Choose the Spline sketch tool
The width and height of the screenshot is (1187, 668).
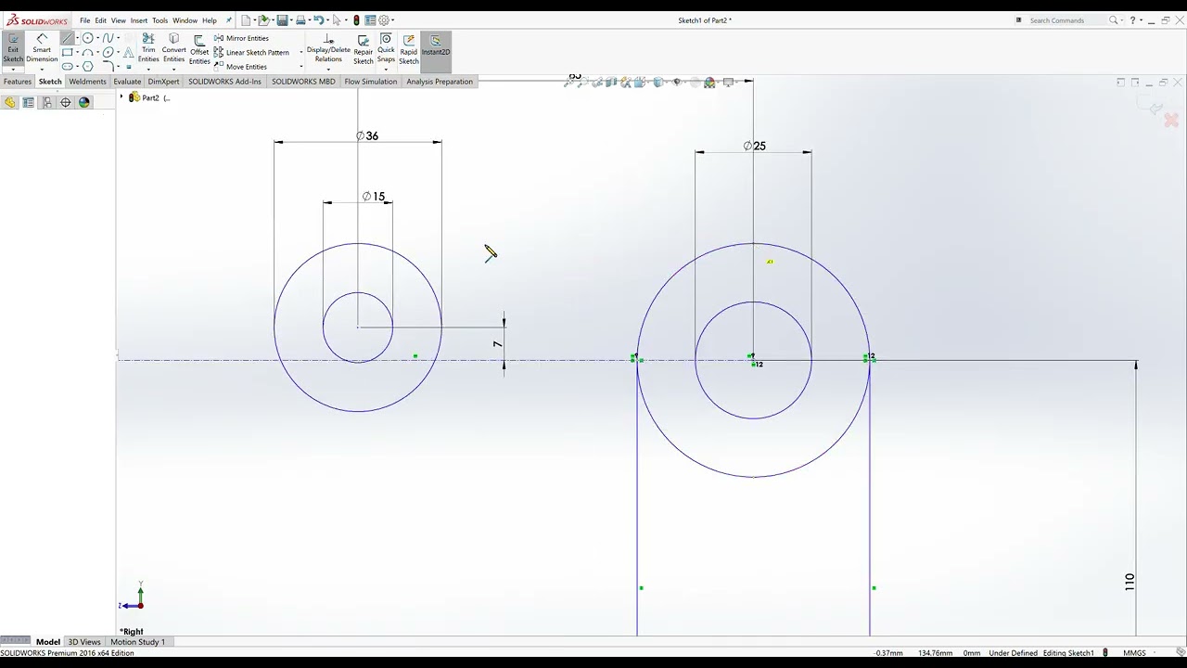click(x=108, y=38)
